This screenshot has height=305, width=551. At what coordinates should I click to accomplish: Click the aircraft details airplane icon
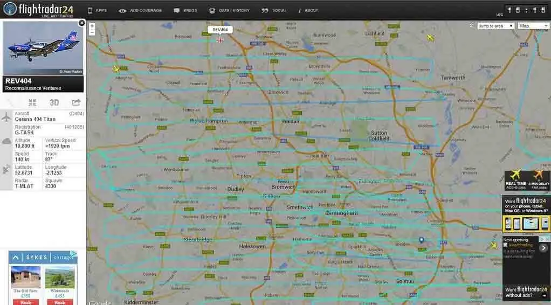6,117
